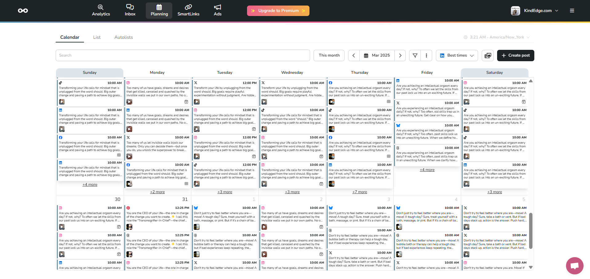Viewport: 590px width, 279px height.
Task: Open the KindEdge.com account dropdown
Action: coord(535,11)
